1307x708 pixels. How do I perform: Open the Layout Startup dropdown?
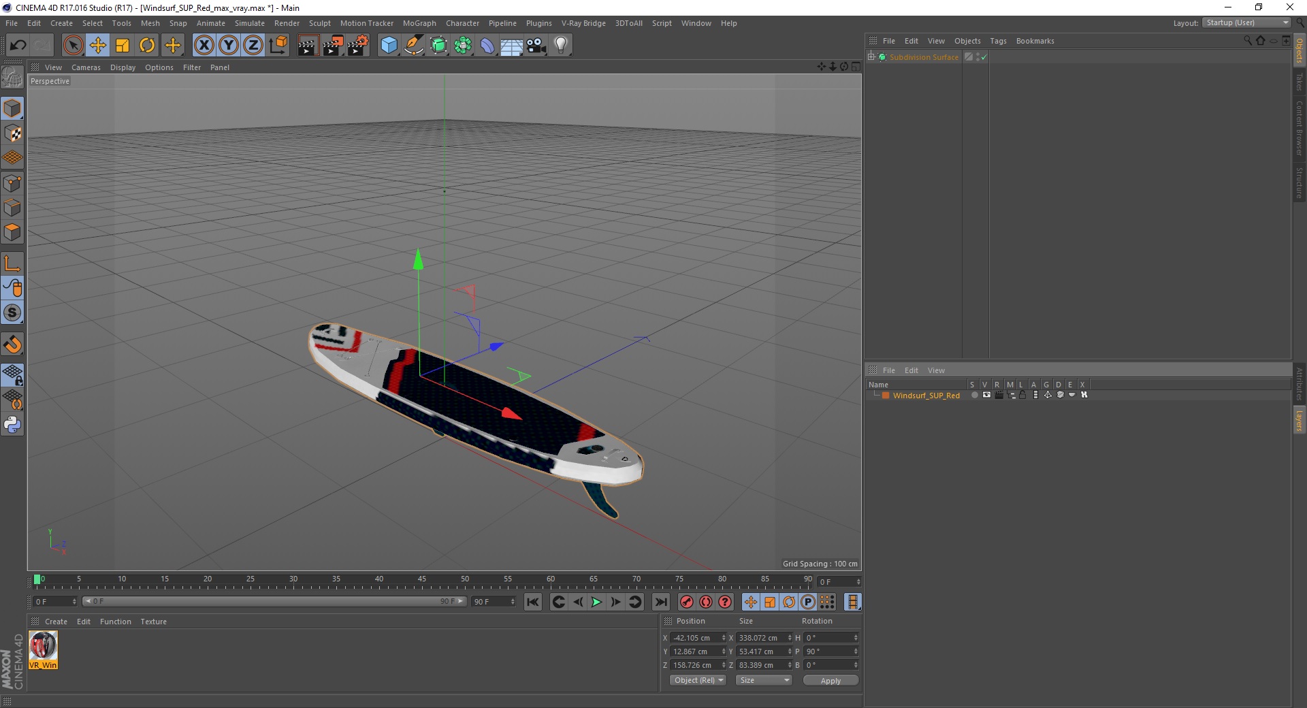pos(1247,23)
